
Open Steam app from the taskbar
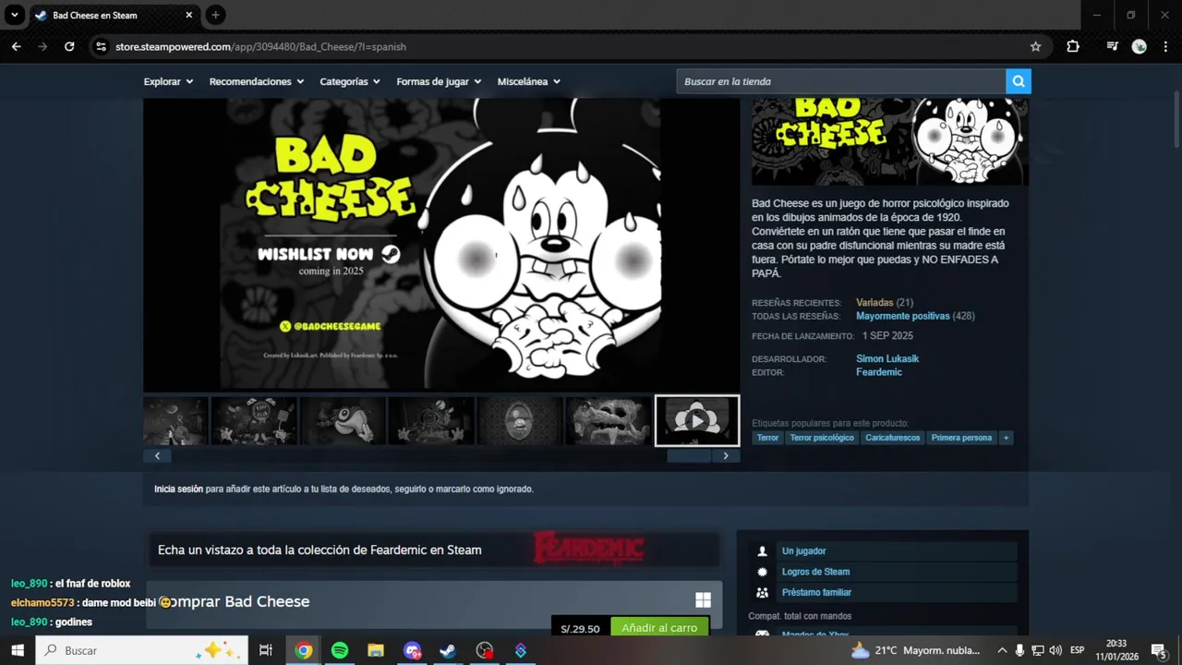[x=448, y=650]
